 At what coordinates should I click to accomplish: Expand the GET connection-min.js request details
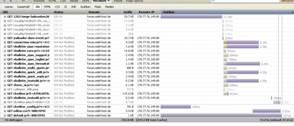(x=5, y=42)
